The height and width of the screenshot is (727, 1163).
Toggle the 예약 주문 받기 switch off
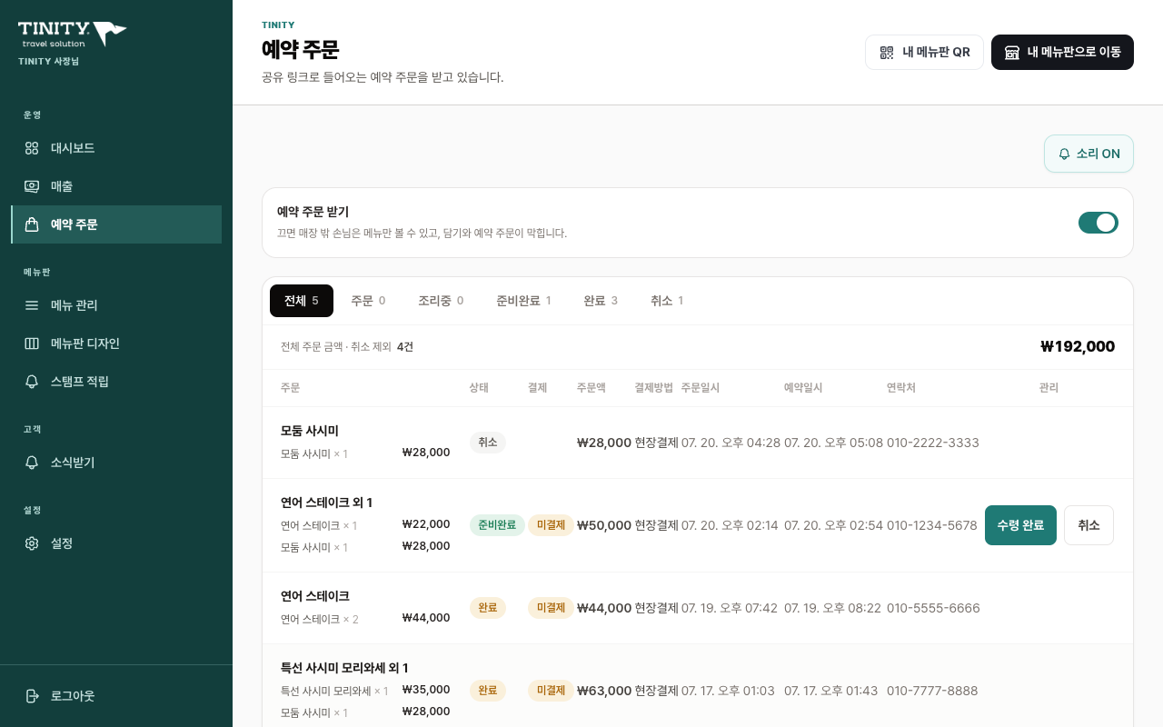tap(1098, 223)
